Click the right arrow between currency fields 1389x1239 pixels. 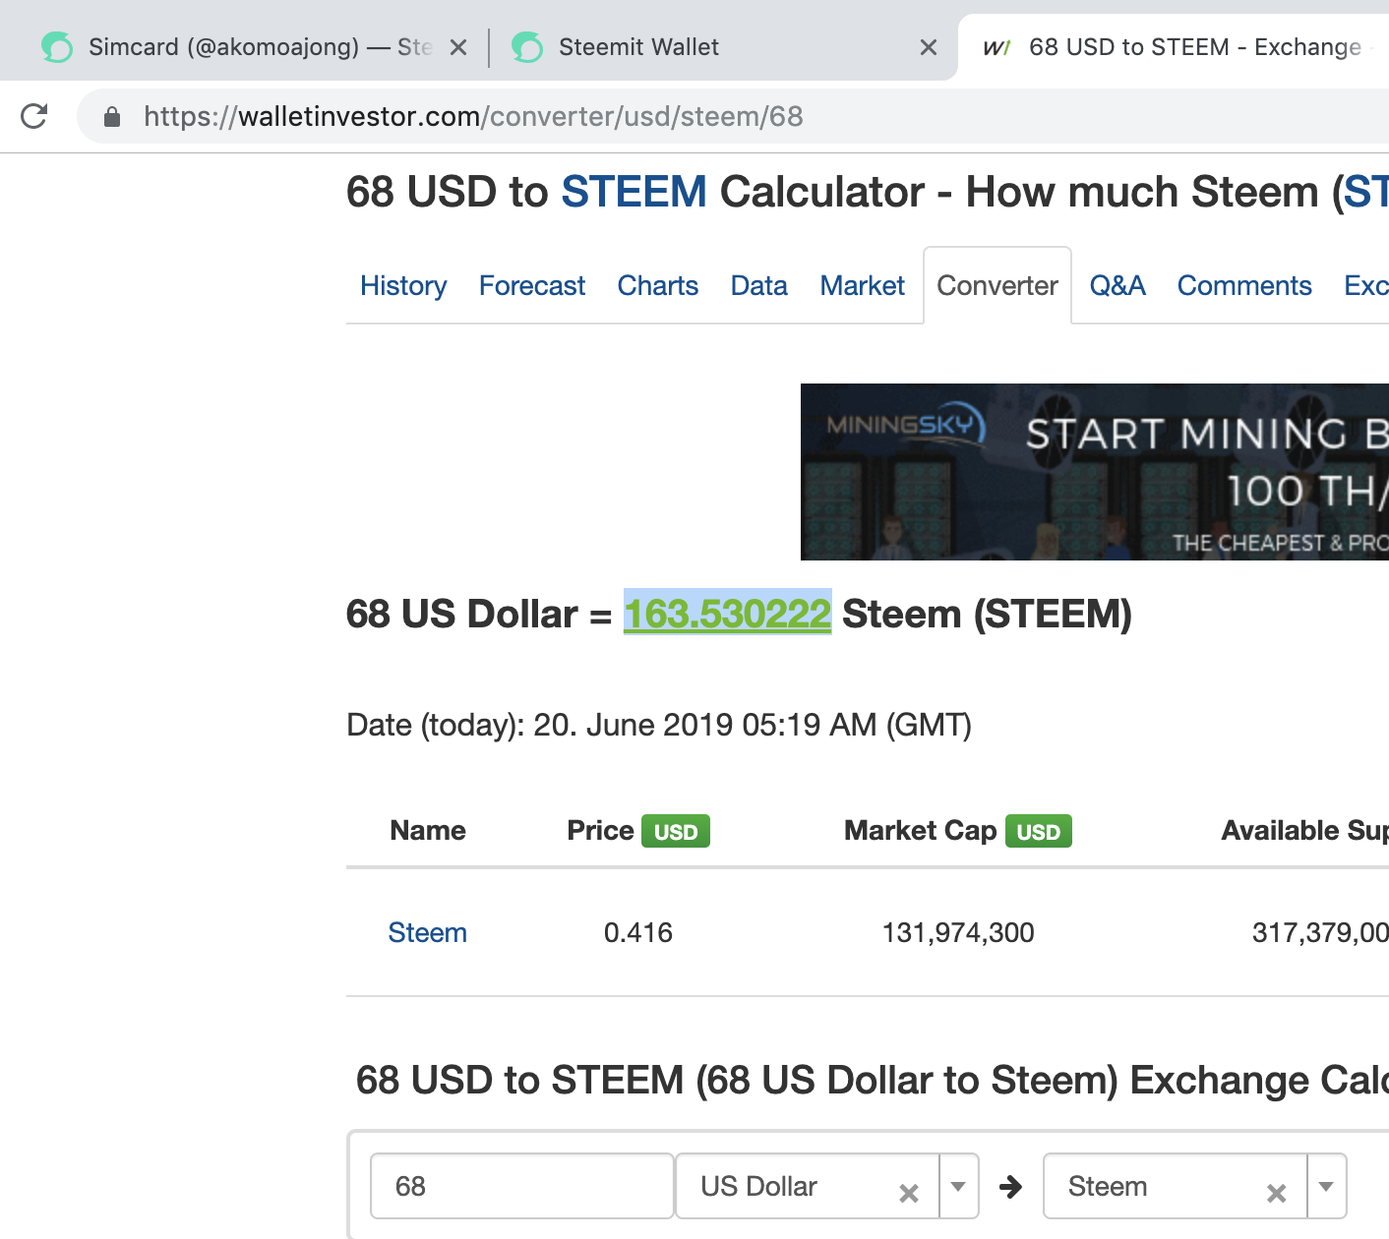click(x=1010, y=1187)
